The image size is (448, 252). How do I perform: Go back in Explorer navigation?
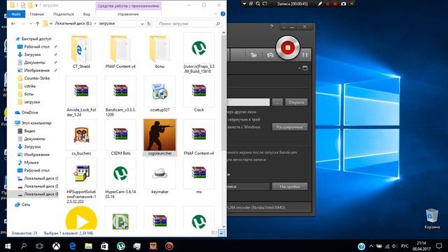coord(13,24)
